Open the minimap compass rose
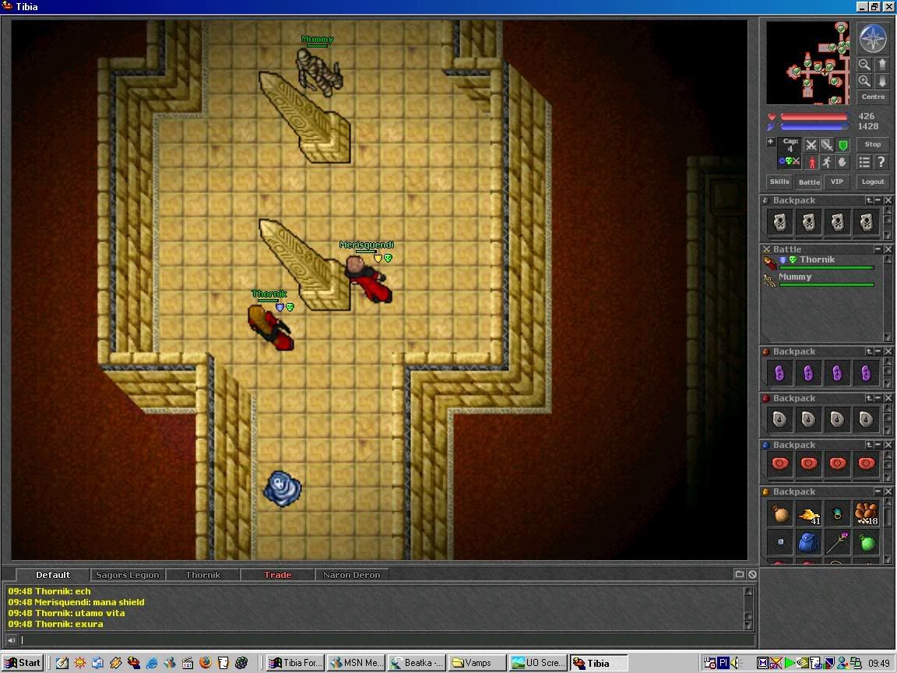The width and height of the screenshot is (897, 673). tap(873, 38)
